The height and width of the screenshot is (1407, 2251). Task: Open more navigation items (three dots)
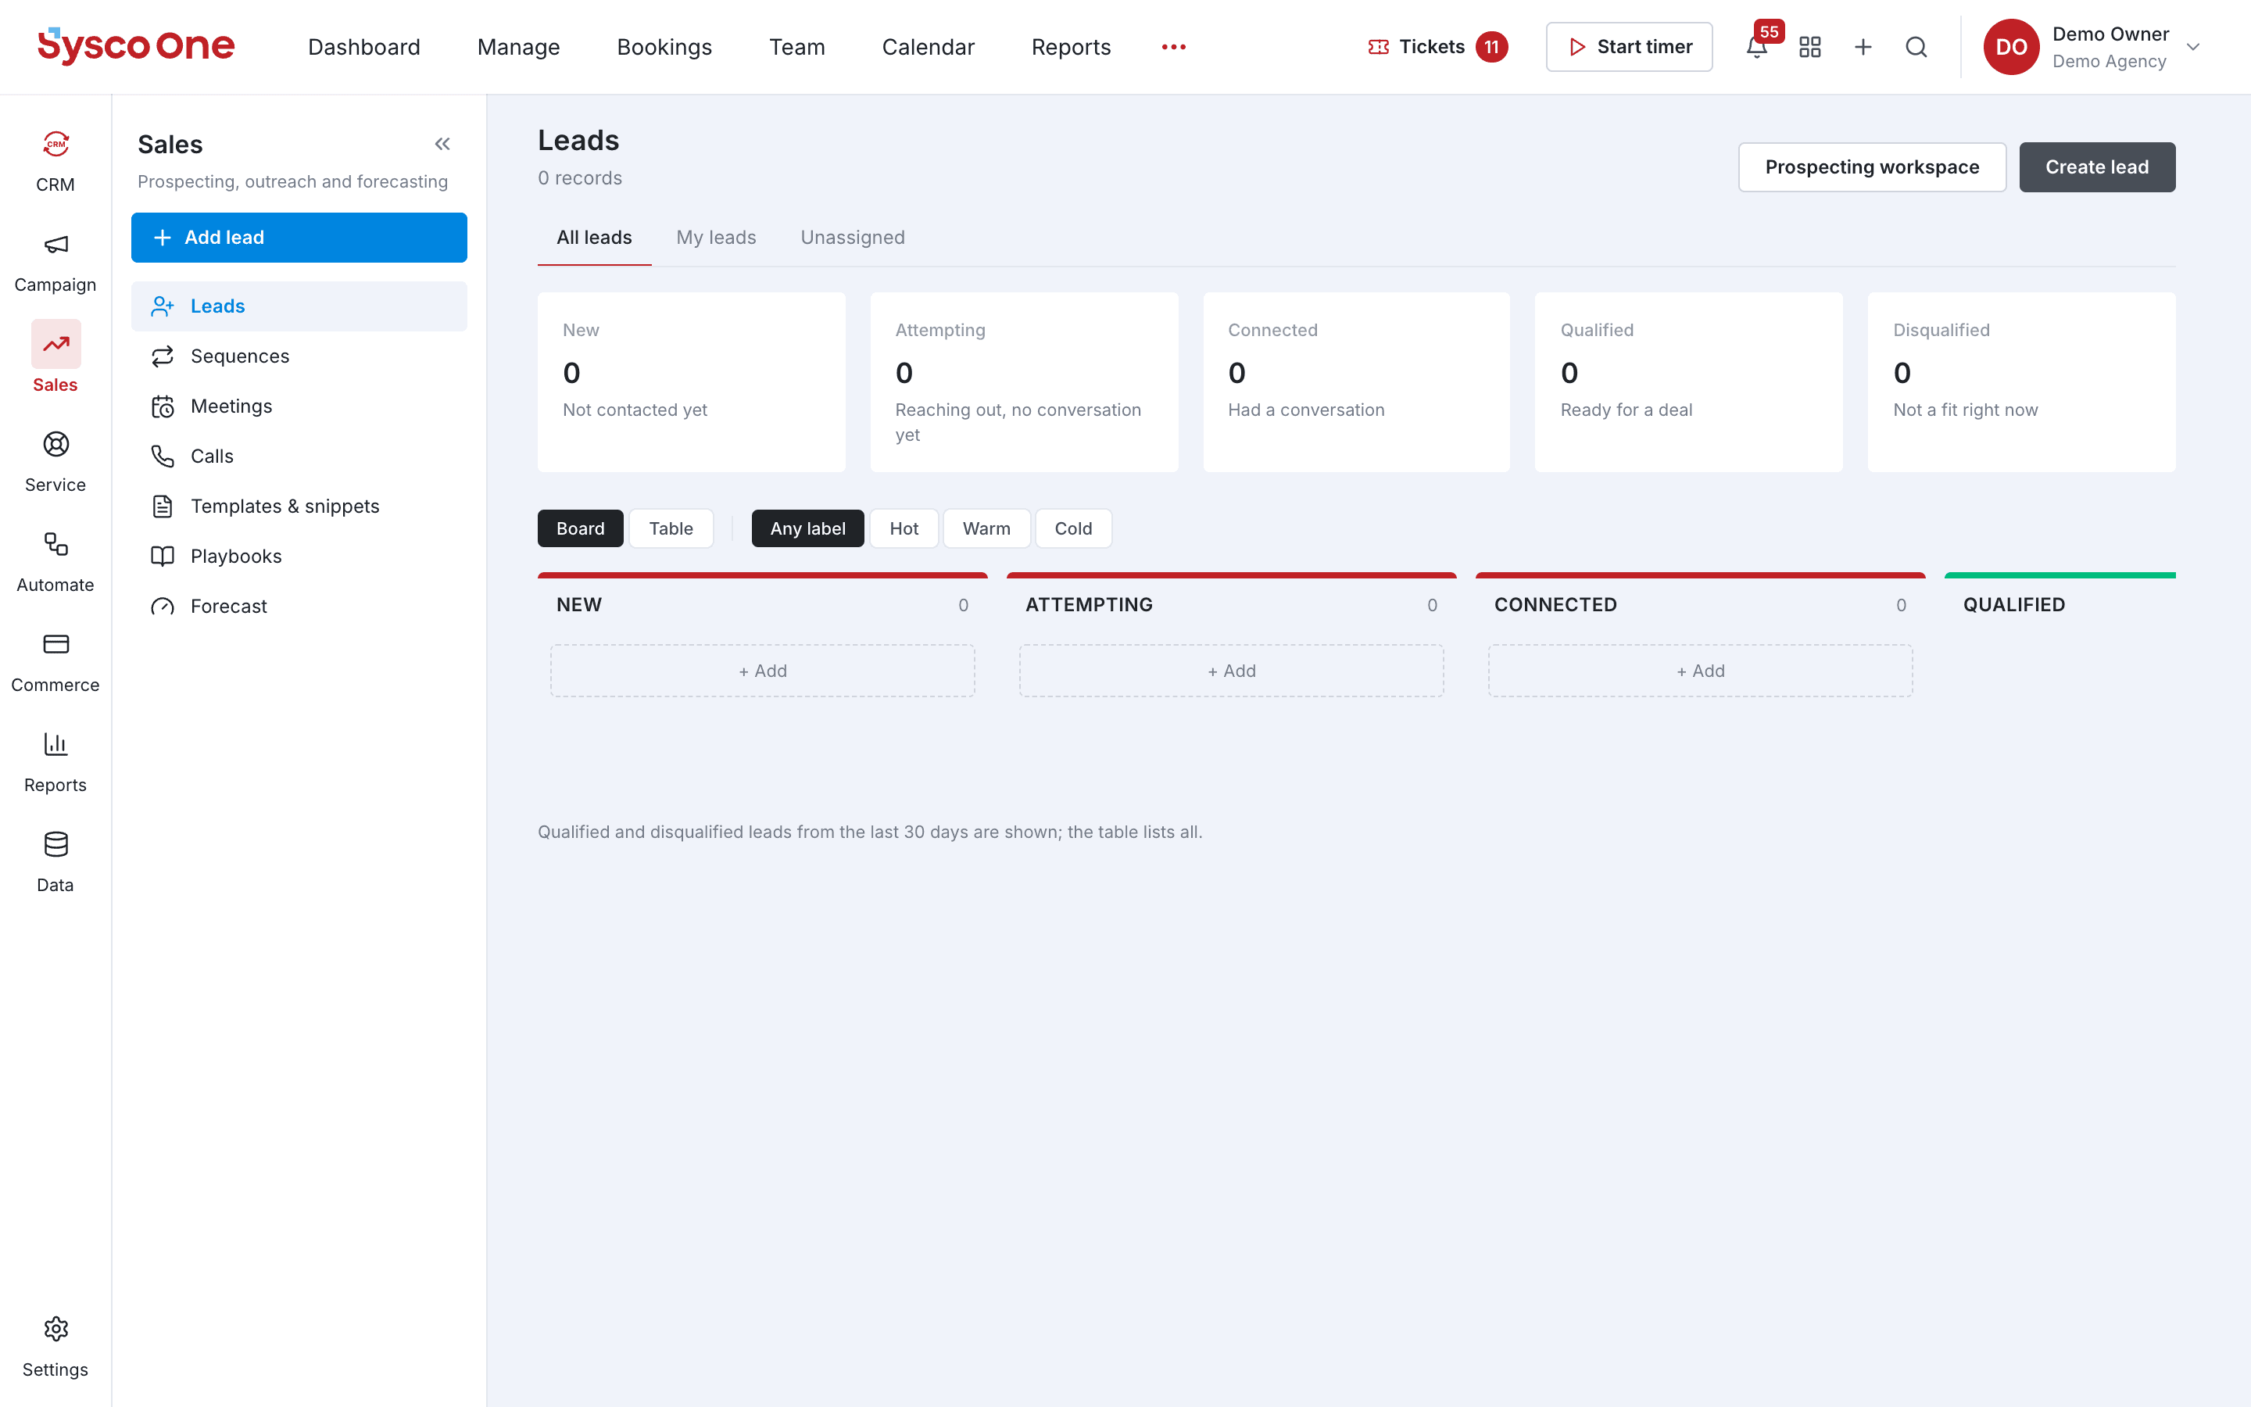pos(1174,47)
